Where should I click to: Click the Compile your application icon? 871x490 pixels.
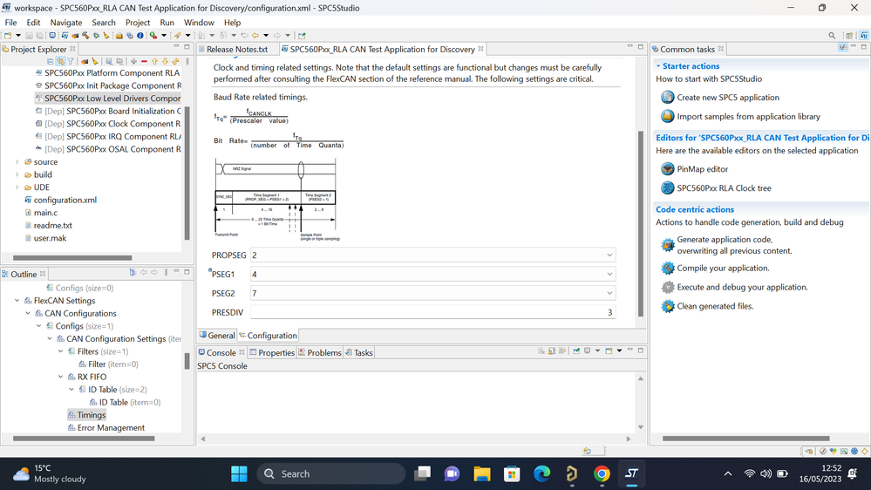point(667,268)
